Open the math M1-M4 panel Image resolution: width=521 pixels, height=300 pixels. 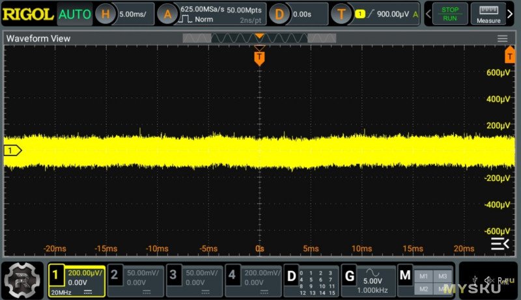click(426, 280)
